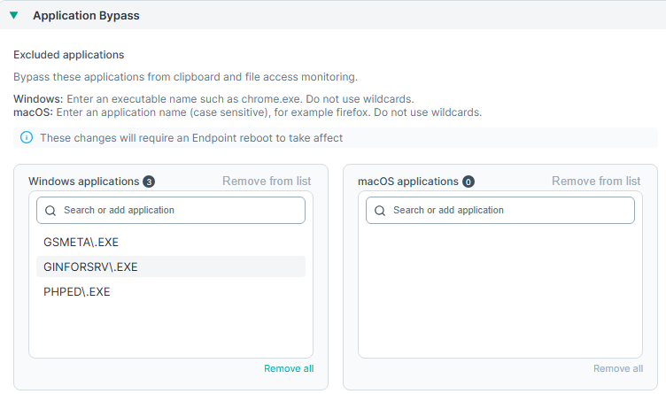Click magnifier icon in Windows applications search
Image resolution: width=666 pixels, height=394 pixels.
click(x=50, y=211)
